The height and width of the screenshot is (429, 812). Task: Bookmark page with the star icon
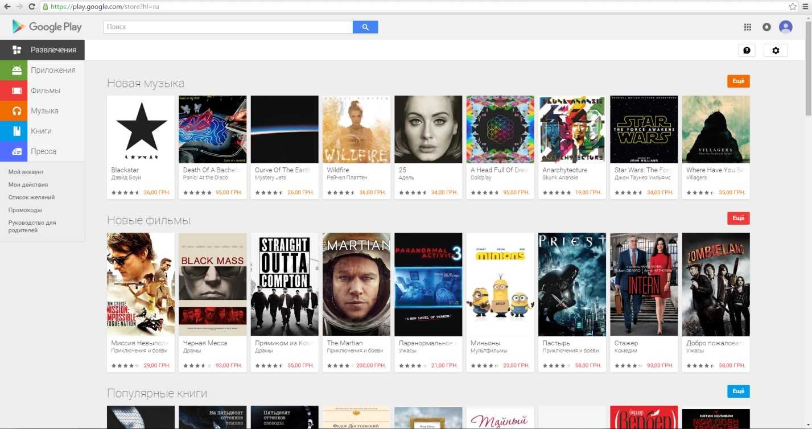[793, 6]
